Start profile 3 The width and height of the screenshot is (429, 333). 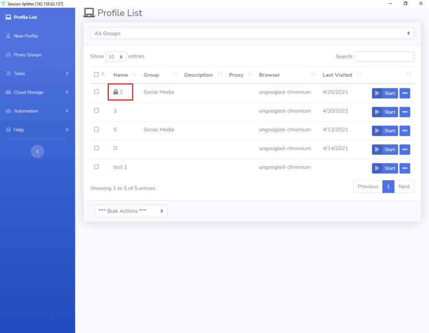click(x=385, y=112)
